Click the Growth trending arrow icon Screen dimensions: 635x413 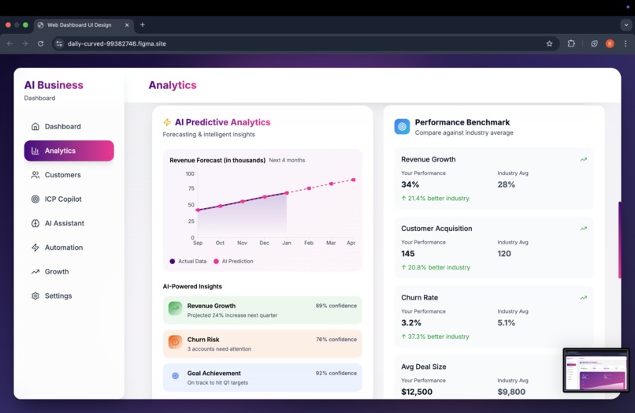click(35, 272)
